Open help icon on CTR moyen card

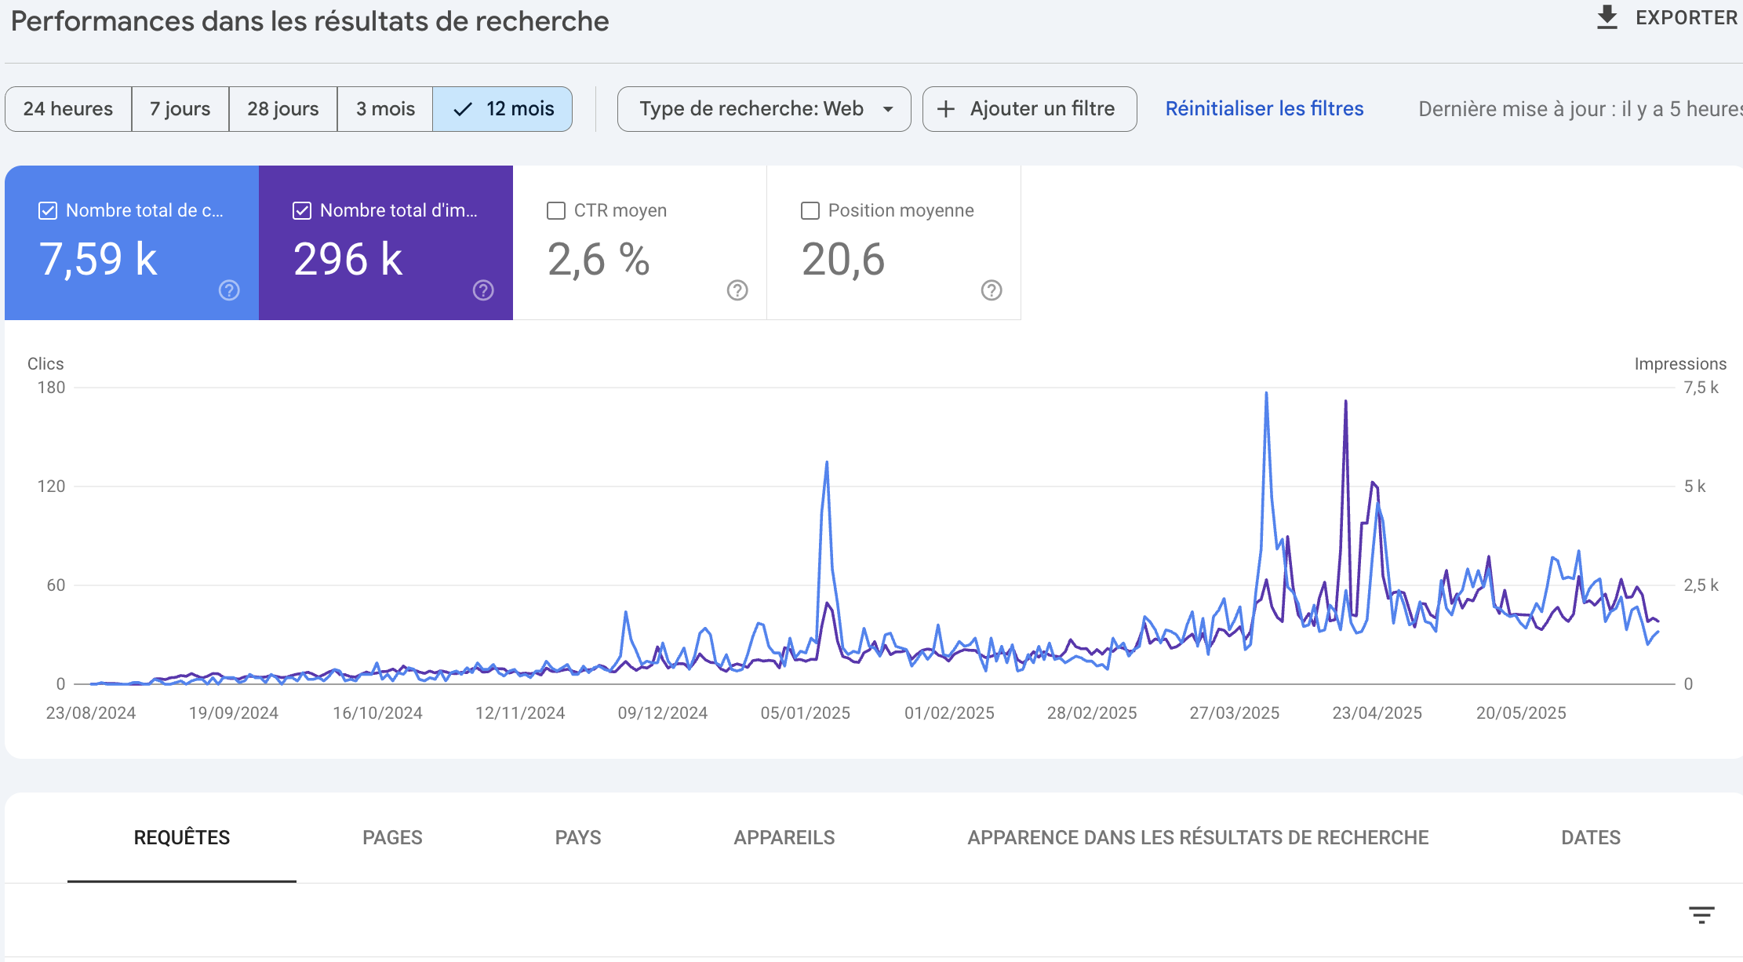pyautogui.click(x=737, y=290)
